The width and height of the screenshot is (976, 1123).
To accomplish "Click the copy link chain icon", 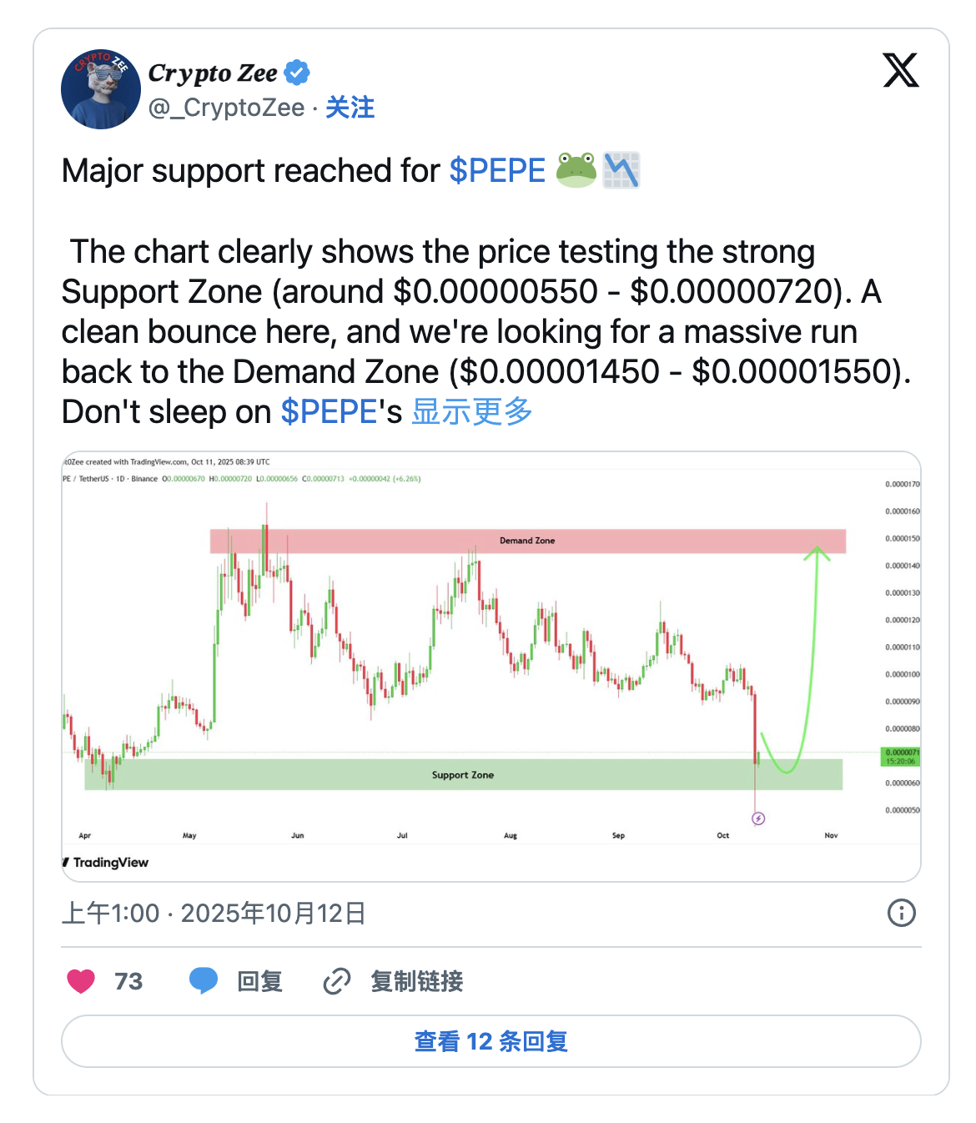I will pos(337,981).
